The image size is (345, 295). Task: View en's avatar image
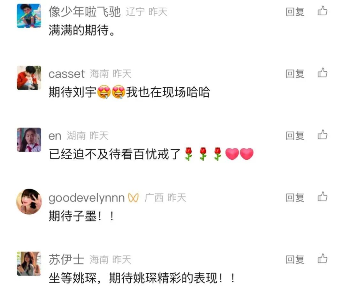click(x=29, y=140)
